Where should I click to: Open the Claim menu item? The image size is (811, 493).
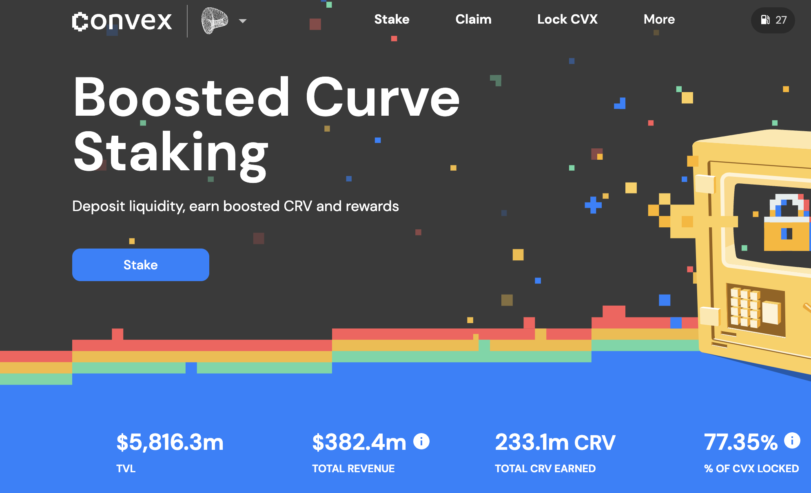[473, 19]
